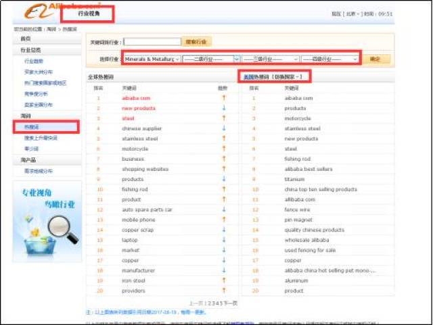Image resolution: width=433 pixels, height=325 pixels.
Task: Click 'manufacturer' keyword in global list
Action: (138, 270)
